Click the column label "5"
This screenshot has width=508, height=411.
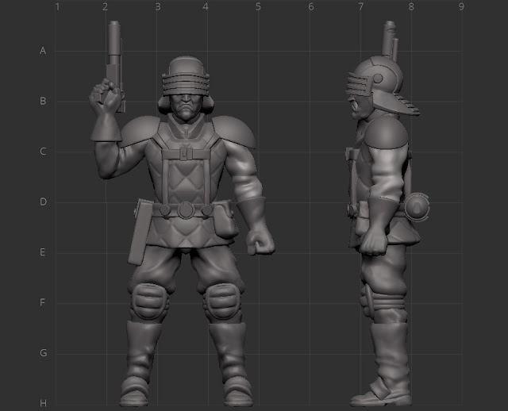coord(258,7)
